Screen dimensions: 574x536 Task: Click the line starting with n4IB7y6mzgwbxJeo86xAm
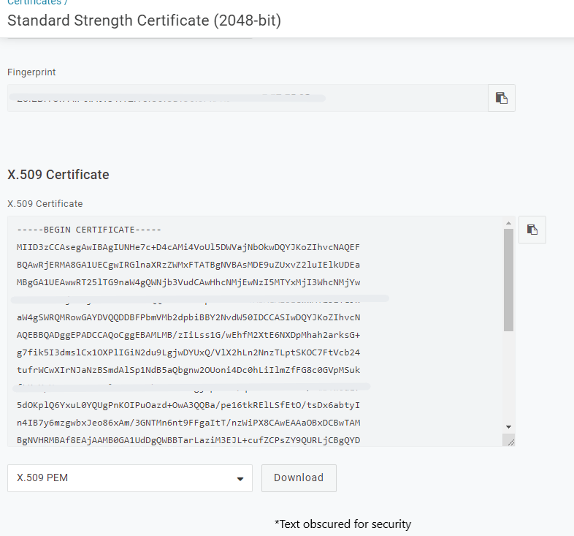pos(188,423)
